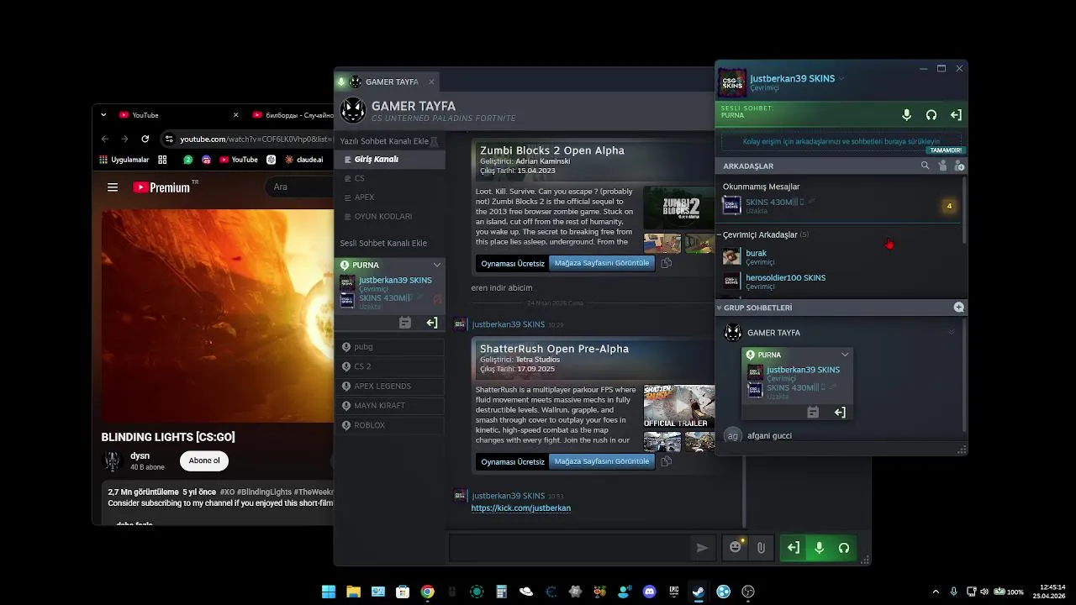Join the ROBLOX voice channel
The image size is (1076, 605).
[x=391, y=425]
